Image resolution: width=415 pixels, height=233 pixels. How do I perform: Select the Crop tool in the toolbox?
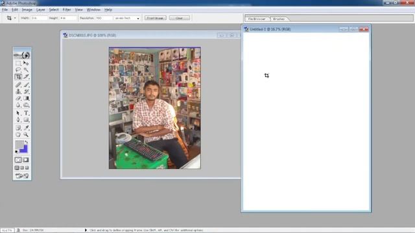point(18,76)
